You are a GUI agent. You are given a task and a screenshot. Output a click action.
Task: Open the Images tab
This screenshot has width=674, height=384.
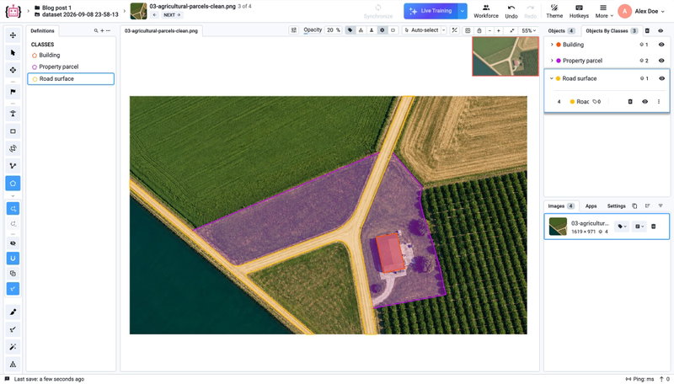(561, 206)
